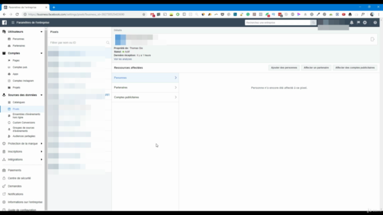383x215 pixels.
Task: Click the magnifier icon in pixel filter
Action: point(108,42)
